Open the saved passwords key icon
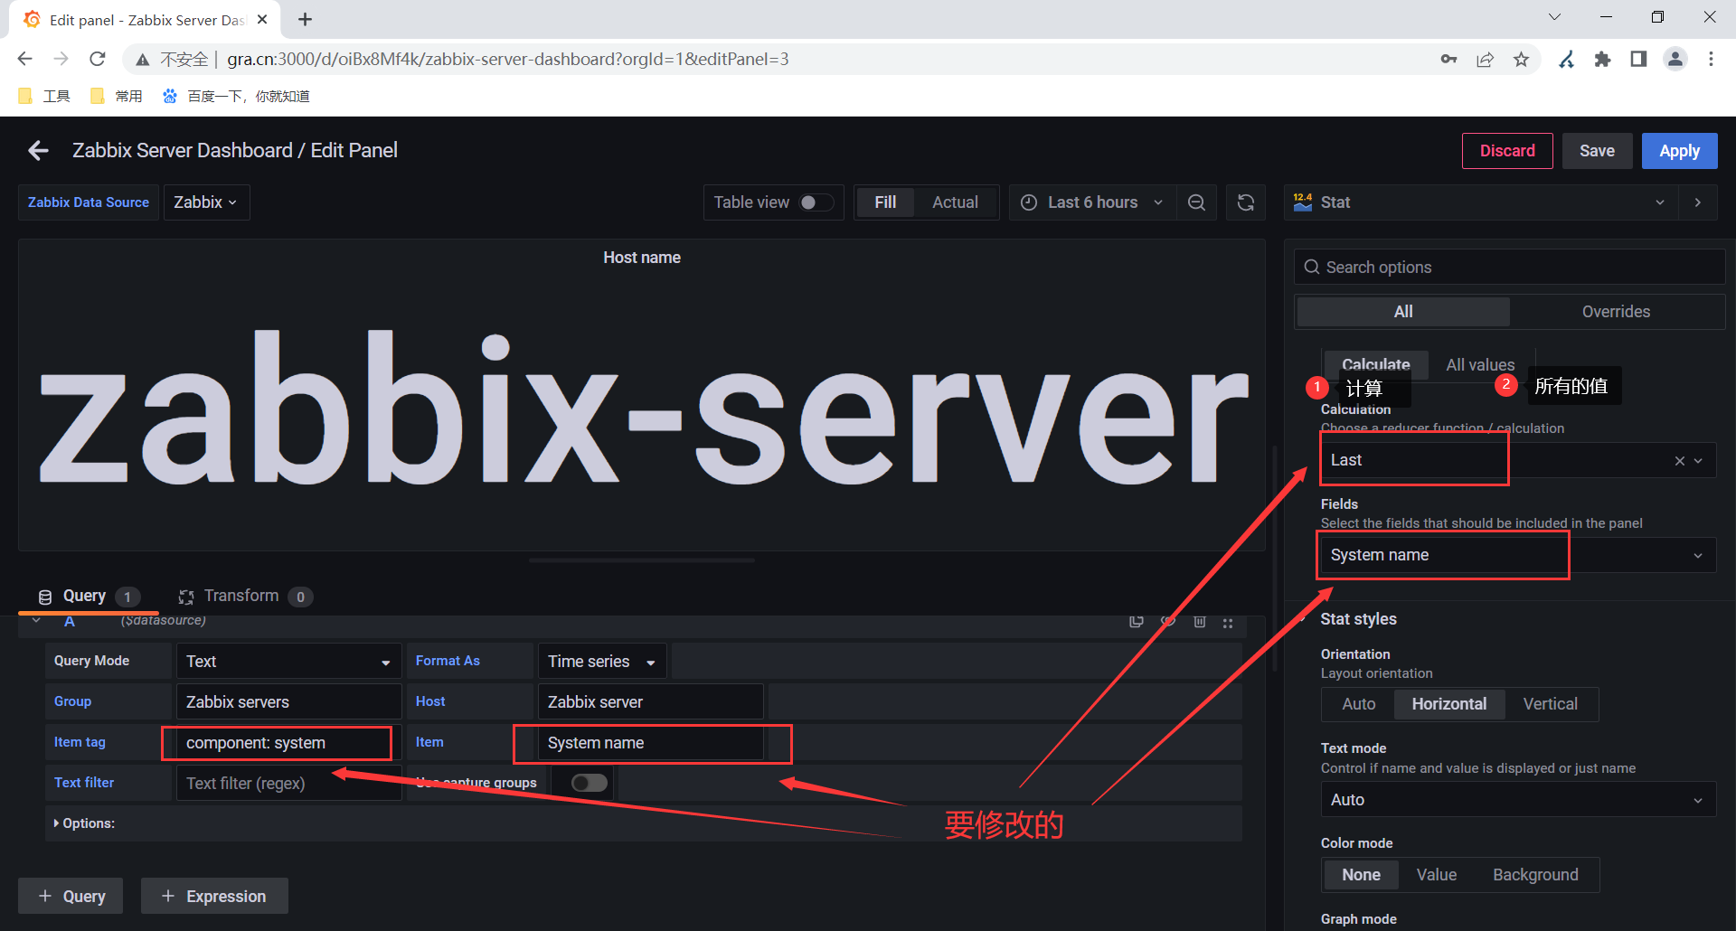 (x=1448, y=59)
